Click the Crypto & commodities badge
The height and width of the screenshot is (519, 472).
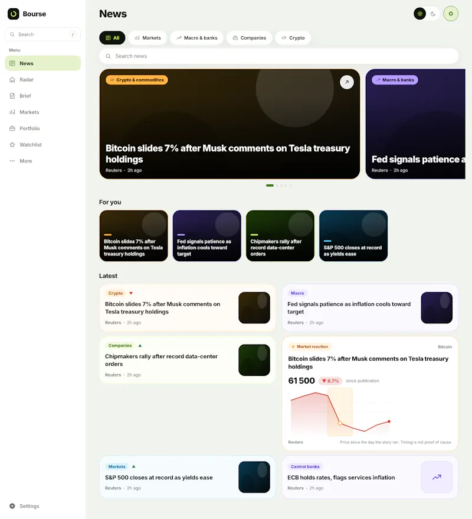[137, 80]
